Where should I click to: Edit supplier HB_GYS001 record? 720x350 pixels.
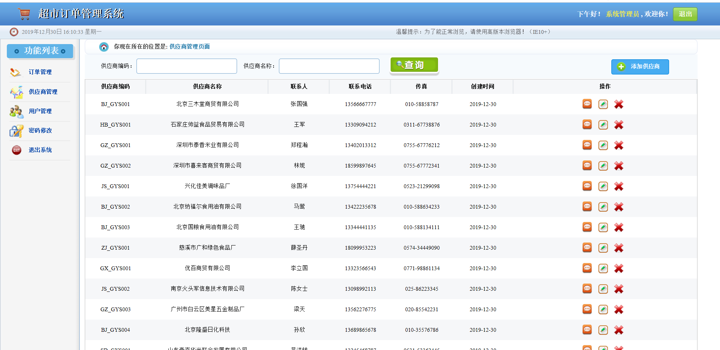[603, 125]
